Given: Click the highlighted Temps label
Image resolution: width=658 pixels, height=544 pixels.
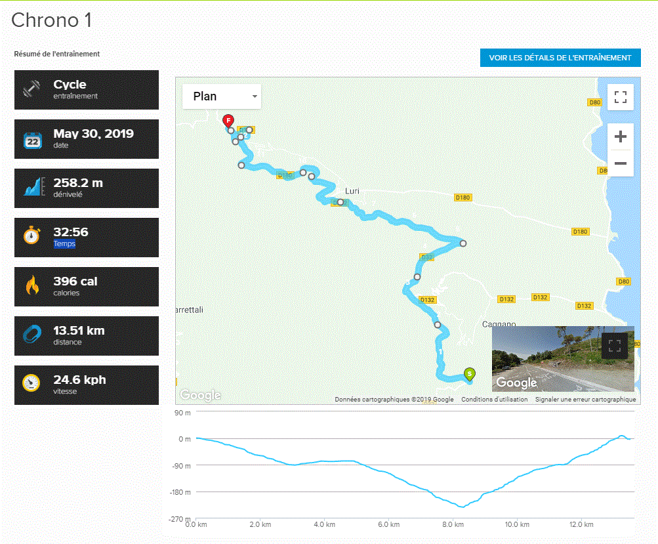Looking at the screenshot, I should click(x=64, y=243).
